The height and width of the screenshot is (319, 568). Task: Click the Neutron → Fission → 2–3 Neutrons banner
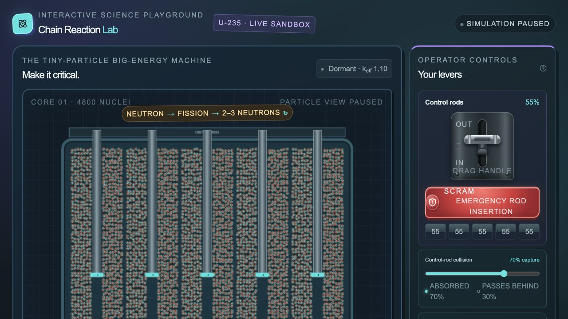pos(207,113)
